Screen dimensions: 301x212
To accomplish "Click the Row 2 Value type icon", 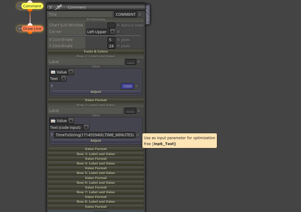I will [x=53, y=121].
